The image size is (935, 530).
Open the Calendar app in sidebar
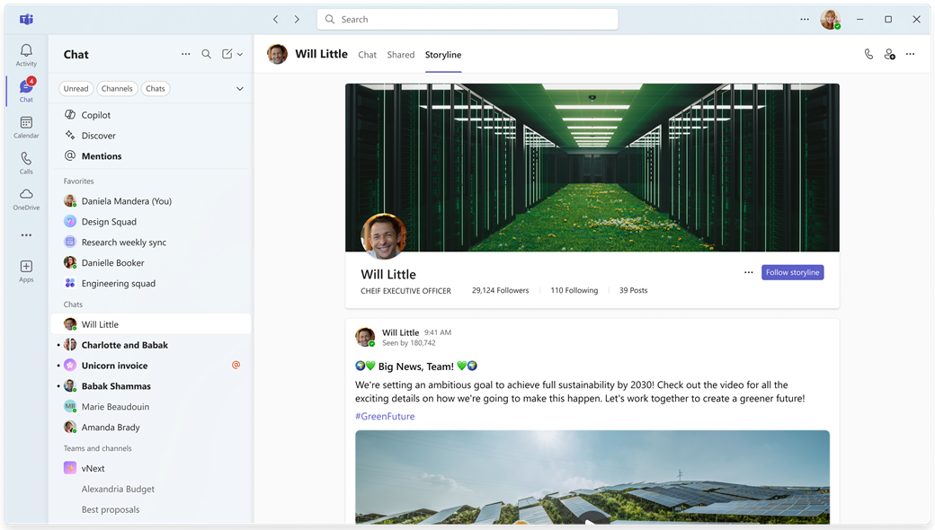26,127
